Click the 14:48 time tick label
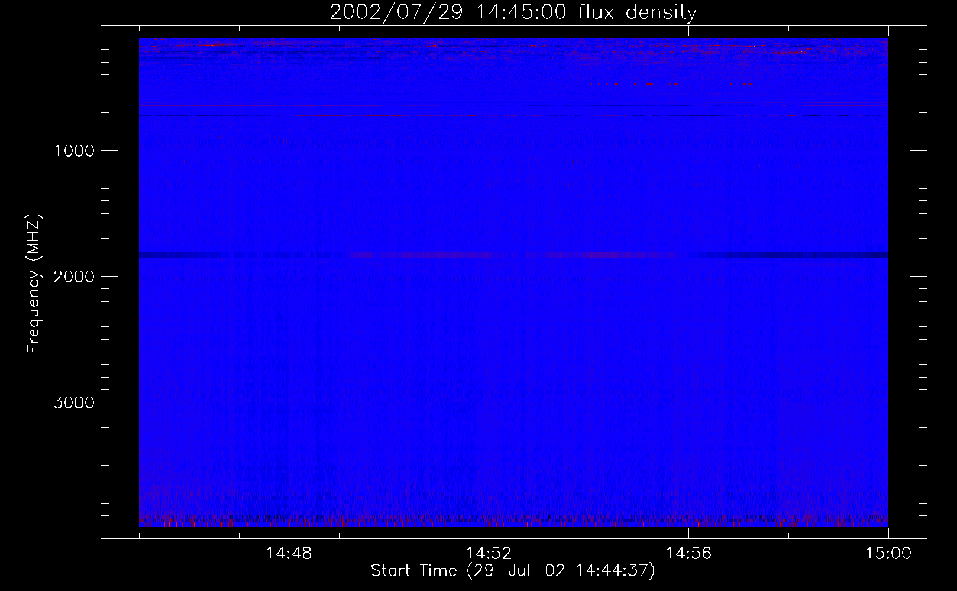The width and height of the screenshot is (957, 591). click(289, 554)
